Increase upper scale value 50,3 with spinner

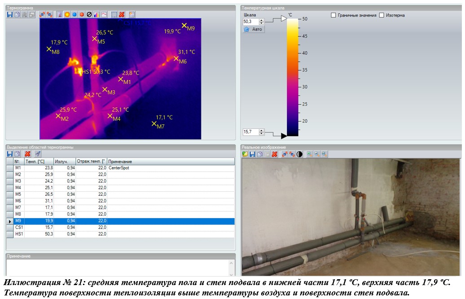[x=262, y=20]
